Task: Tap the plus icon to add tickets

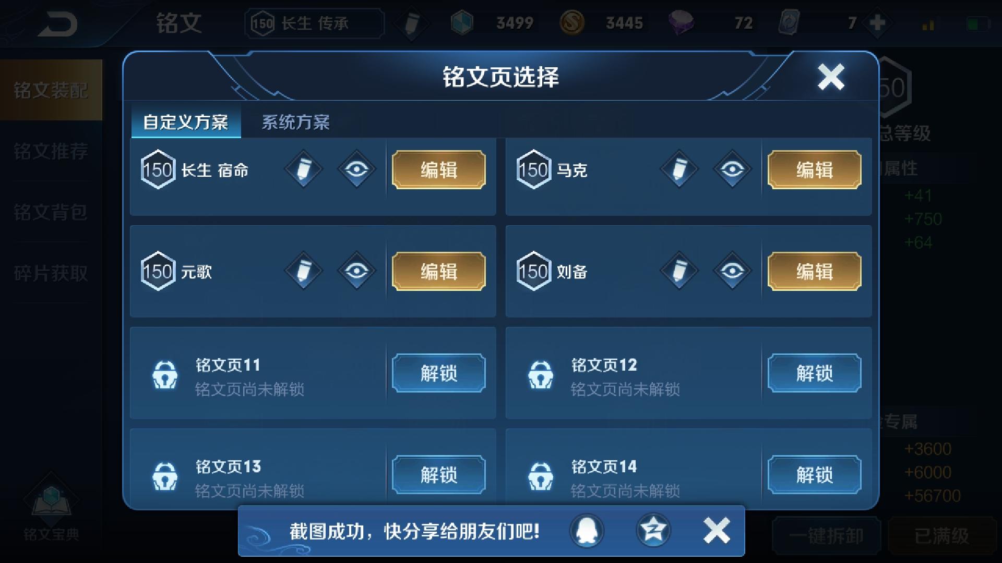Action: 878,23
